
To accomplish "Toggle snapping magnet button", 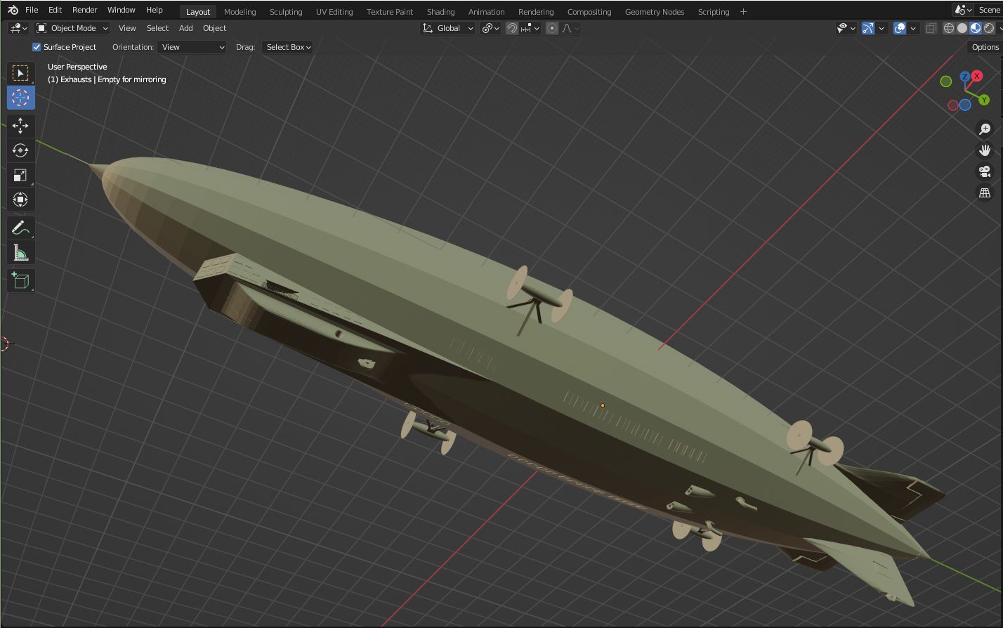I will [x=512, y=28].
